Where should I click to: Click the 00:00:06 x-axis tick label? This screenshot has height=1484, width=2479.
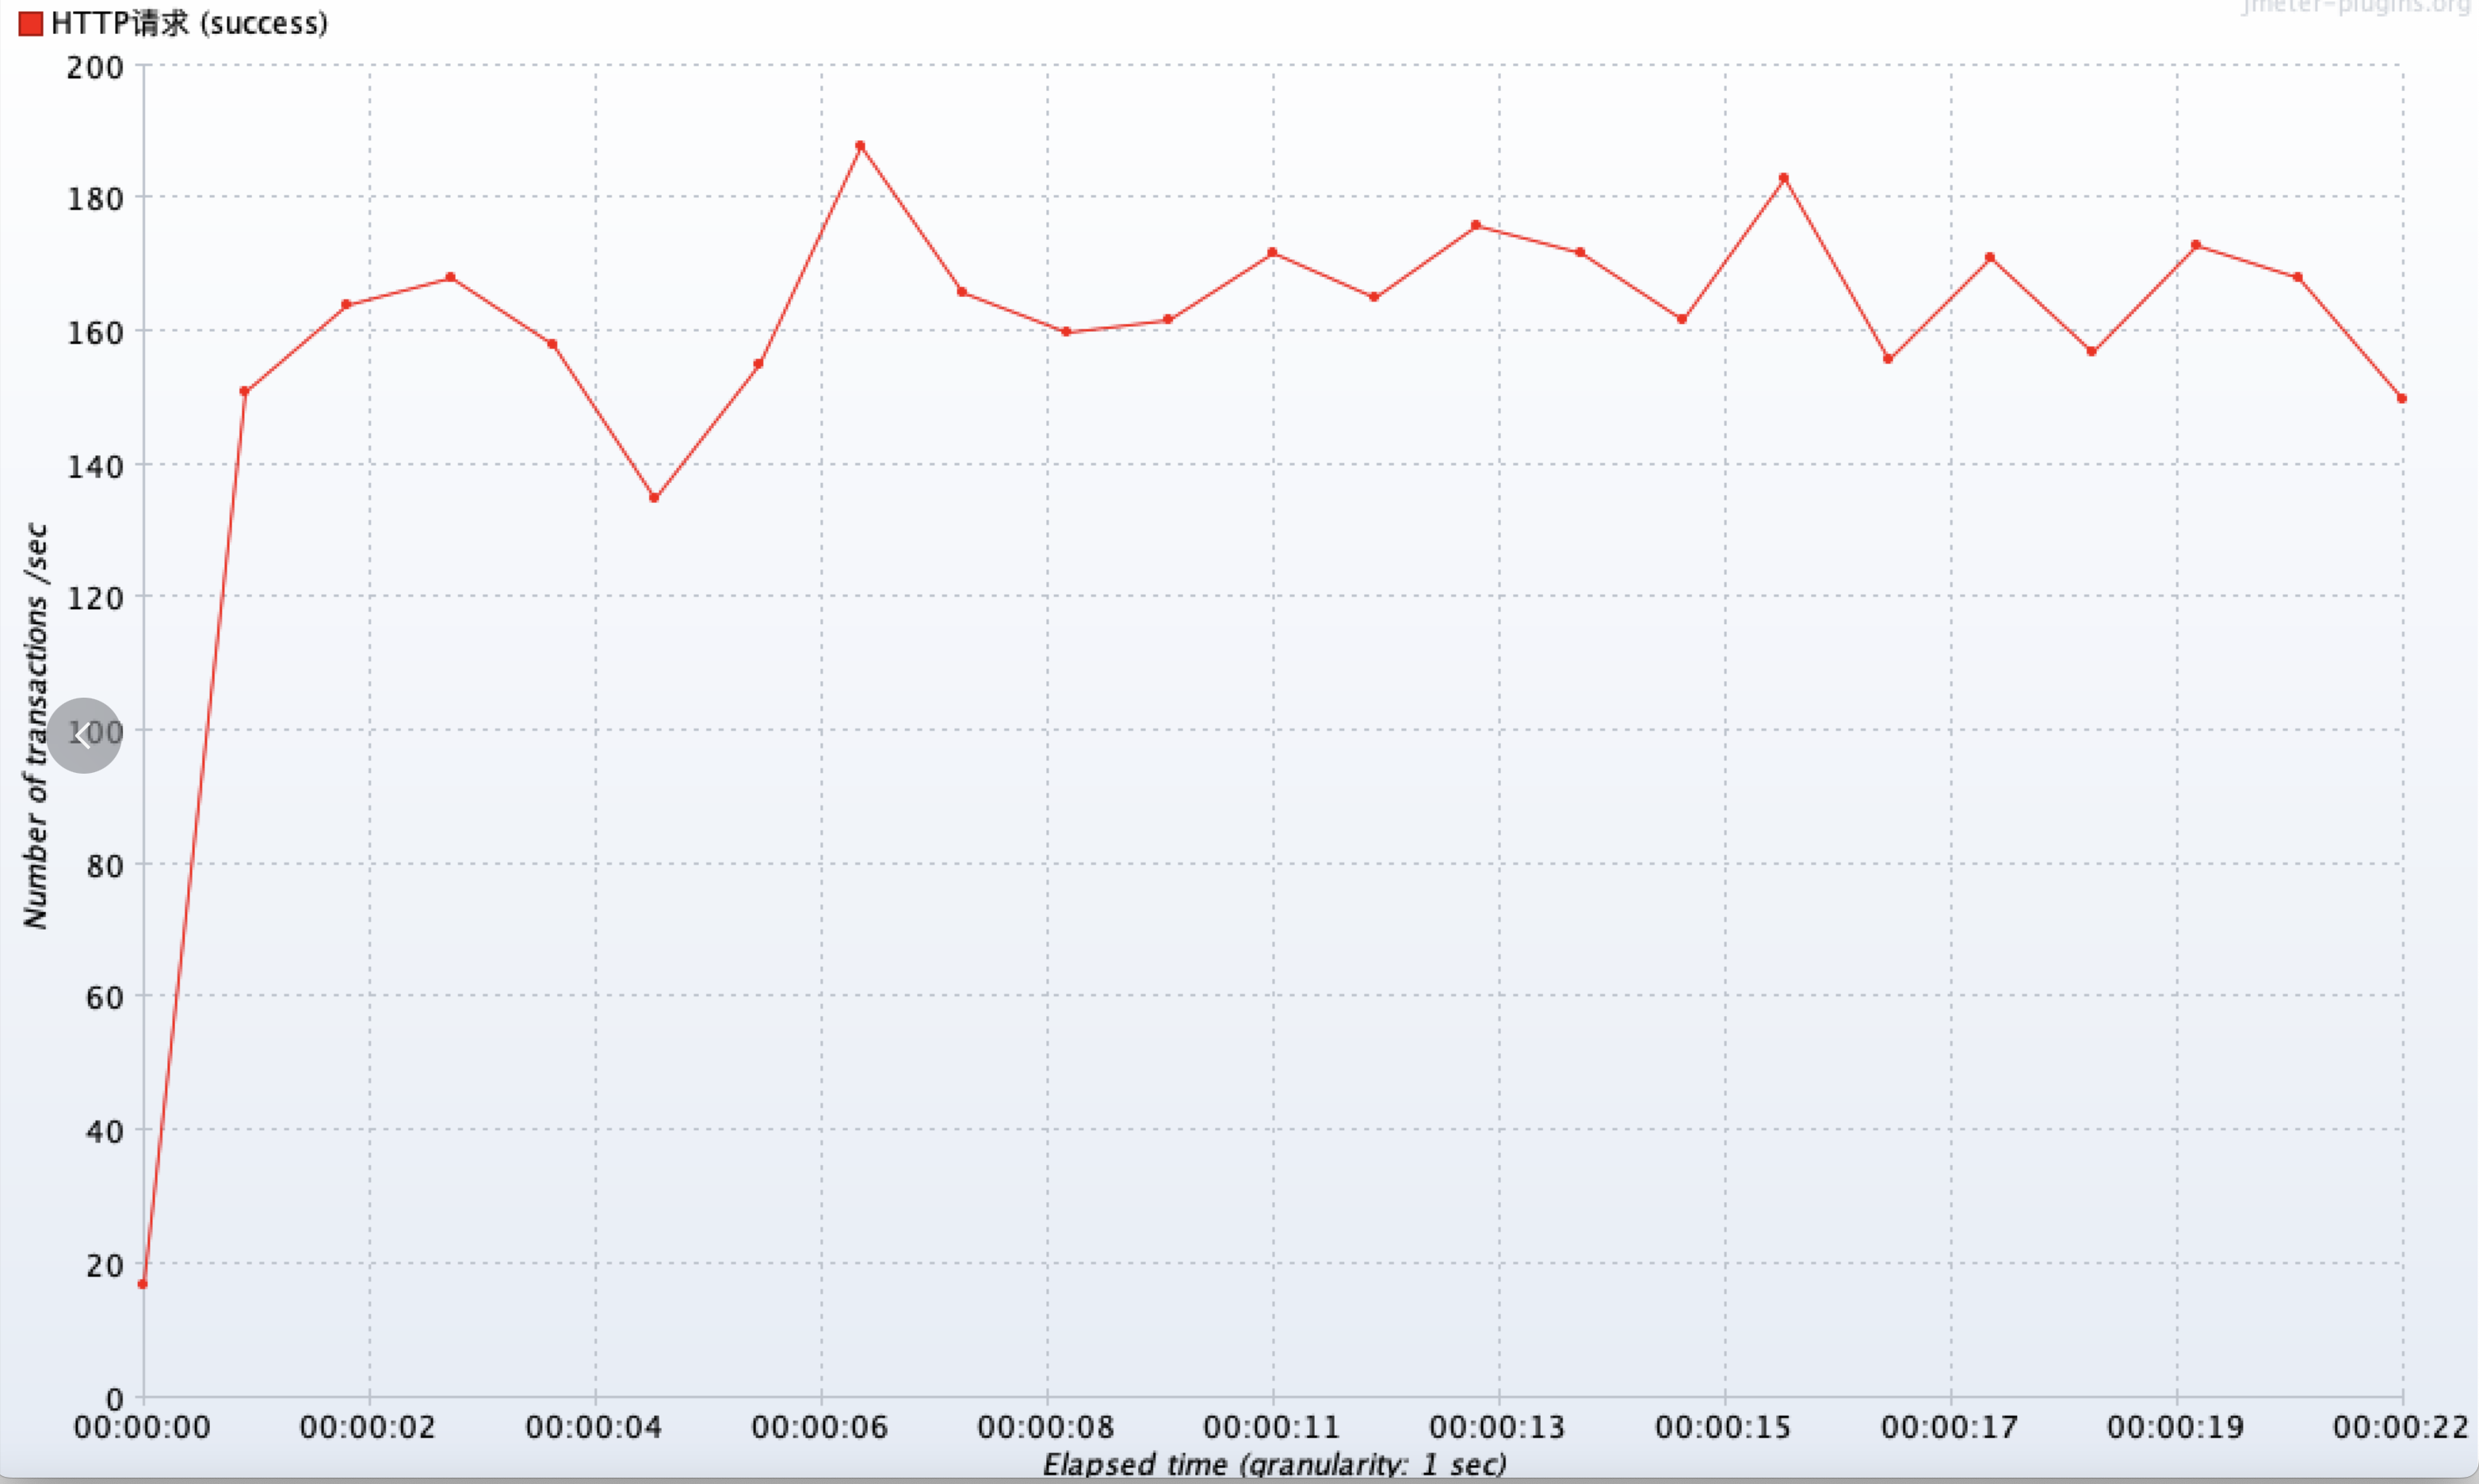819,1427
